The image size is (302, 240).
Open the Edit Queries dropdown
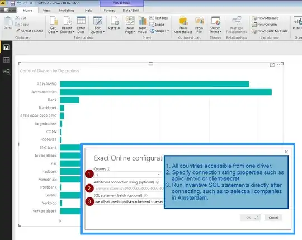pyautogui.click(x=97, y=25)
